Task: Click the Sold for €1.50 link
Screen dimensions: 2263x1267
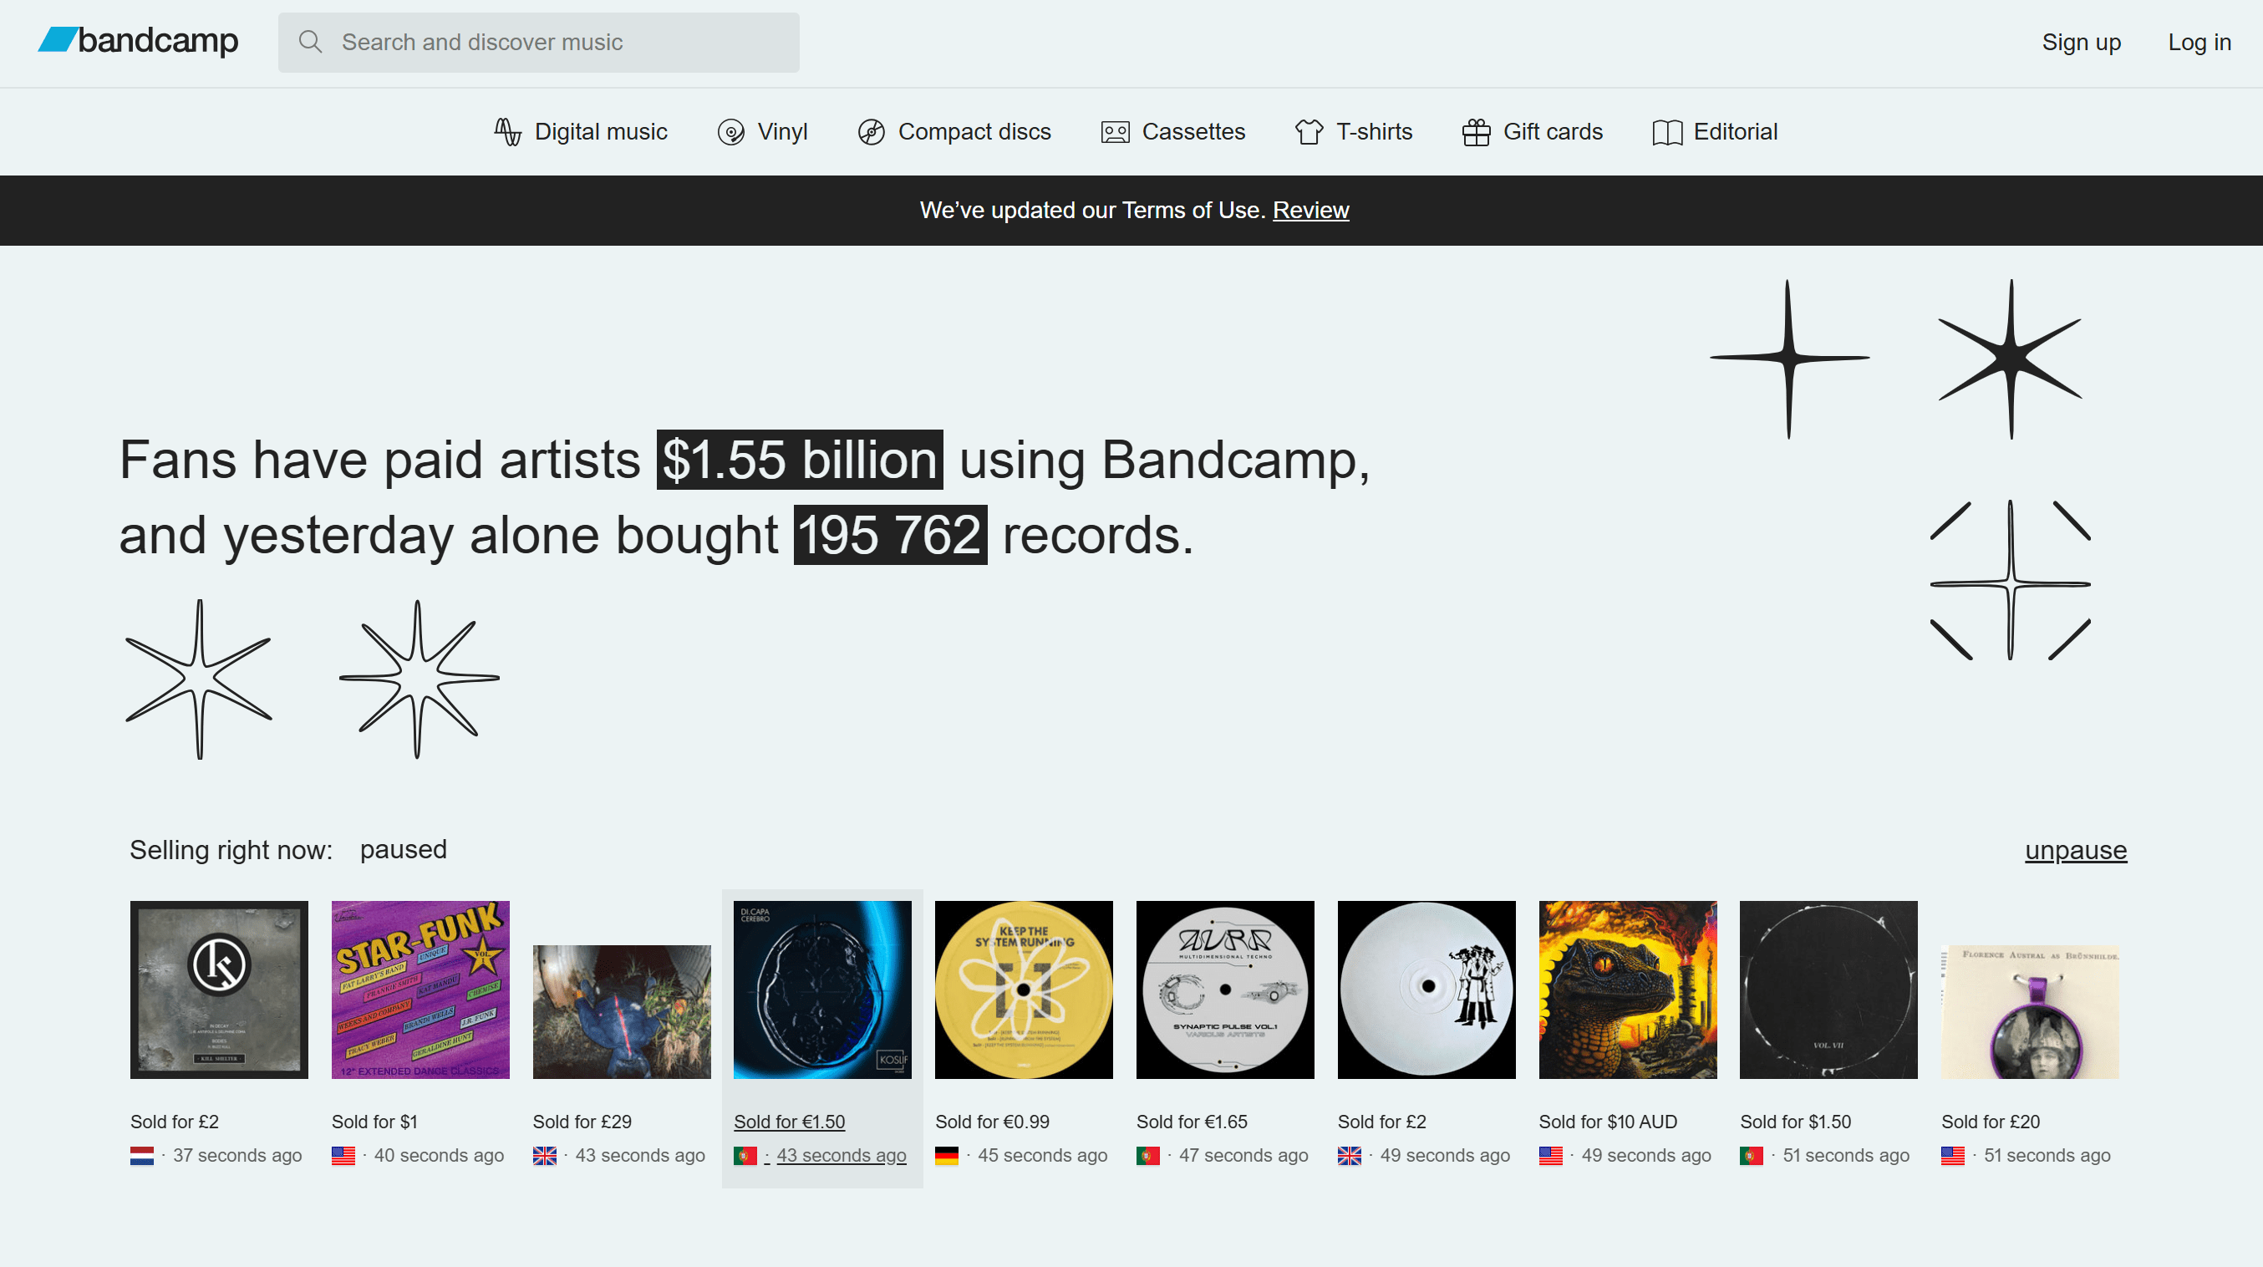Action: point(789,1121)
